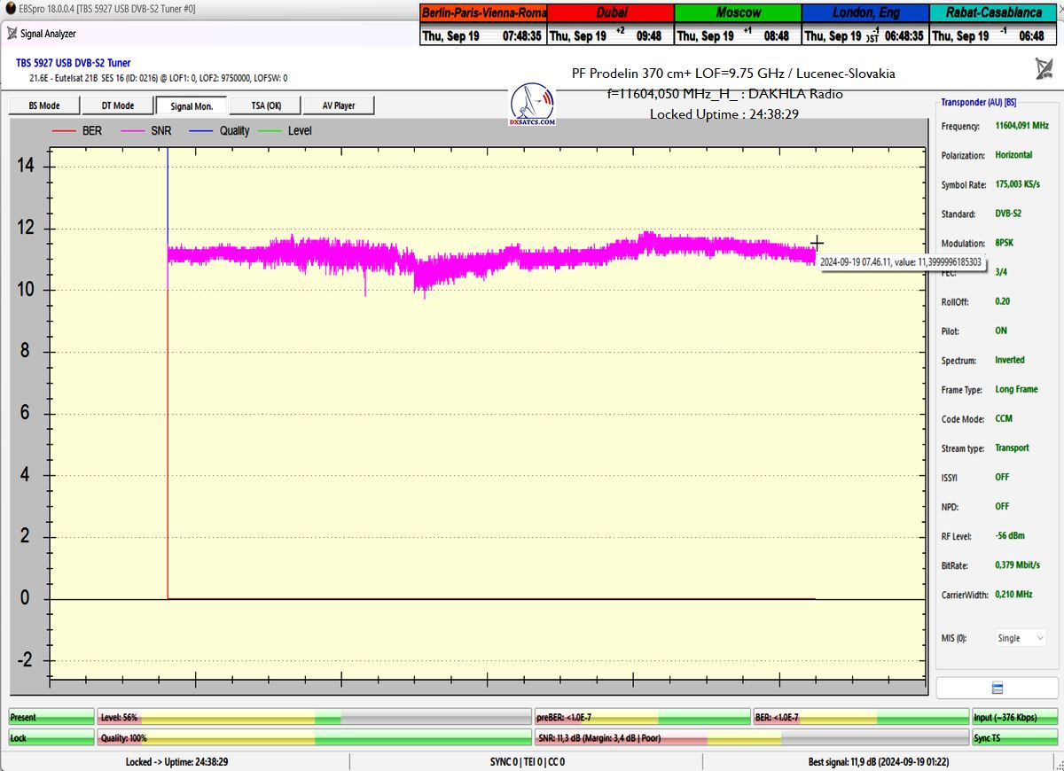Image resolution: width=1064 pixels, height=771 pixels.
Task: Open the MIS stream dropdown set to Single
Action: point(1021,638)
